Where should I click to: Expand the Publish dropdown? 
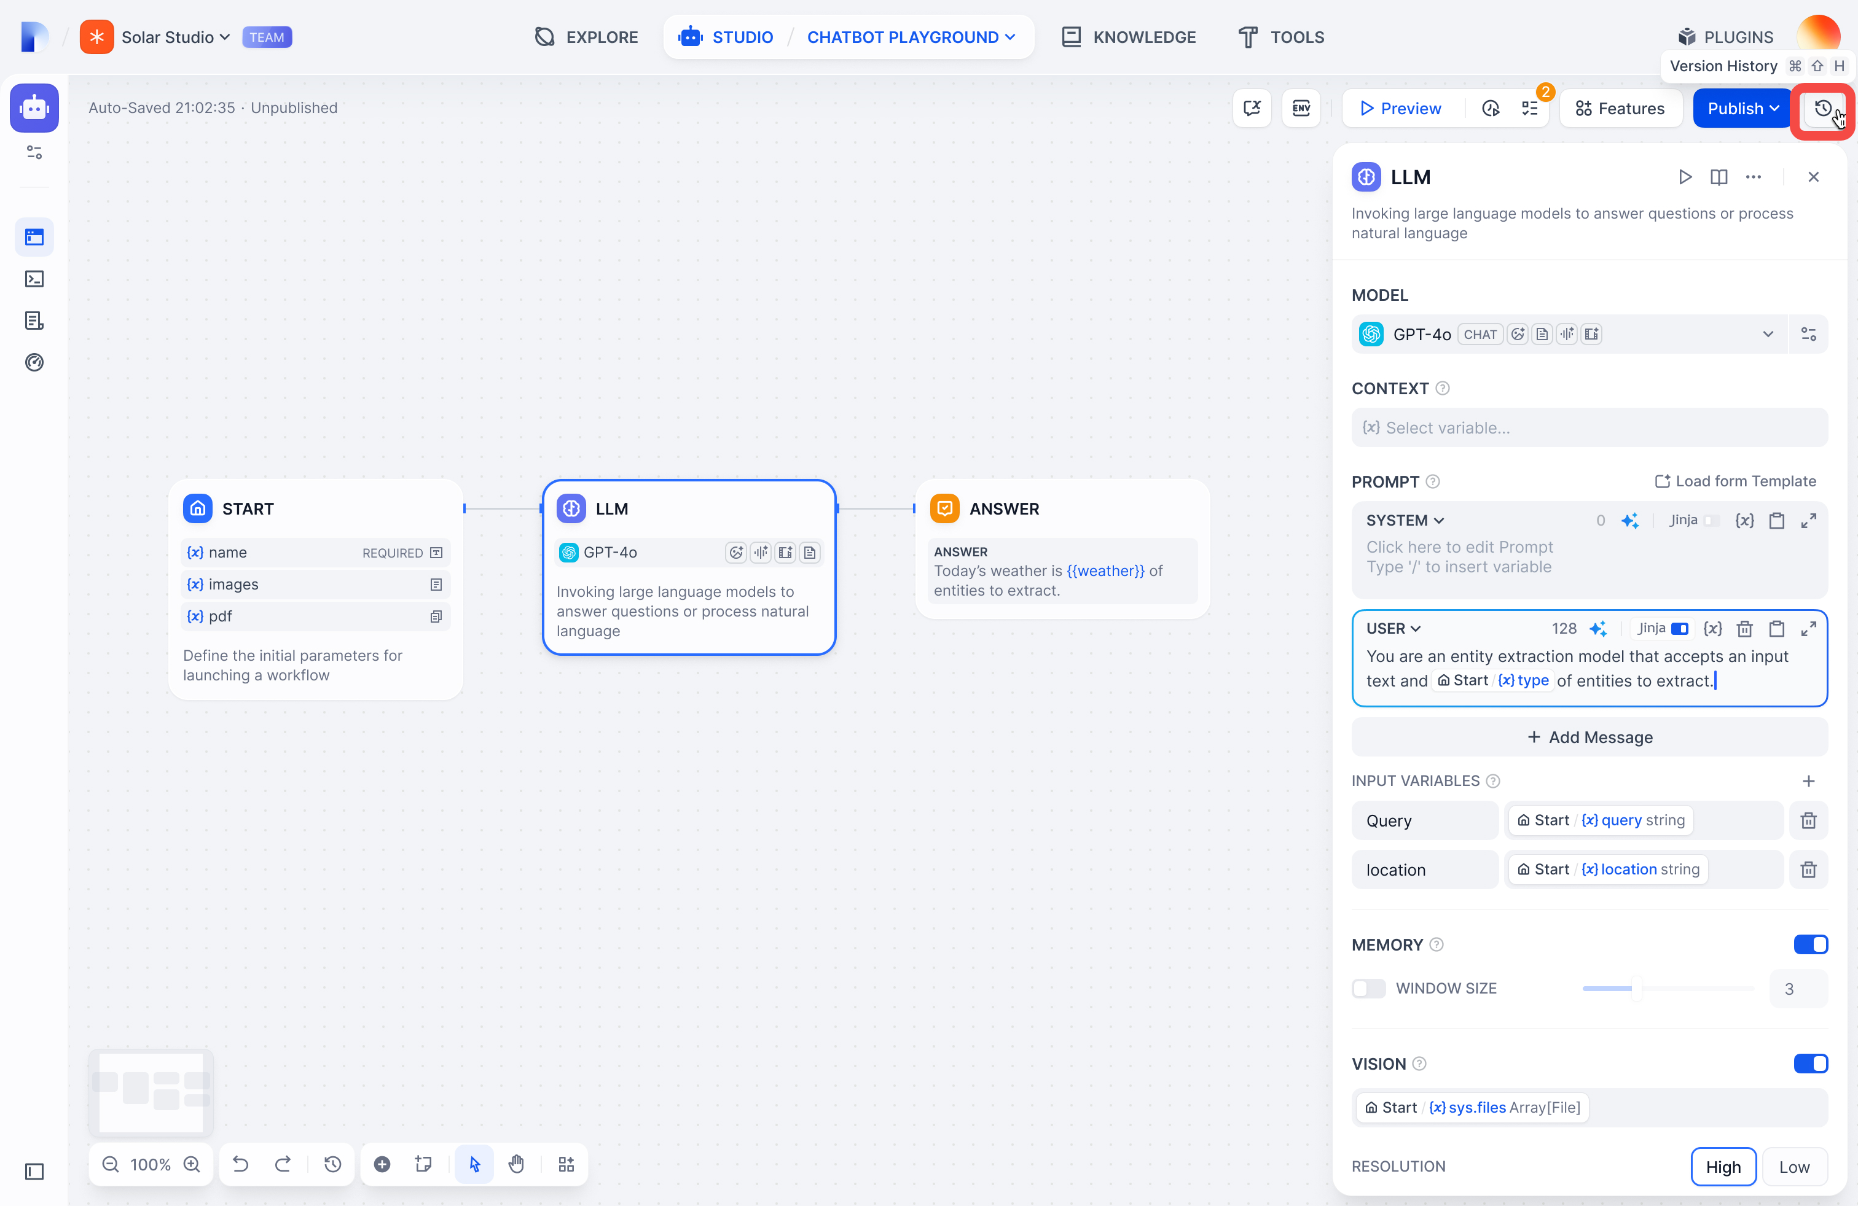click(x=1774, y=109)
